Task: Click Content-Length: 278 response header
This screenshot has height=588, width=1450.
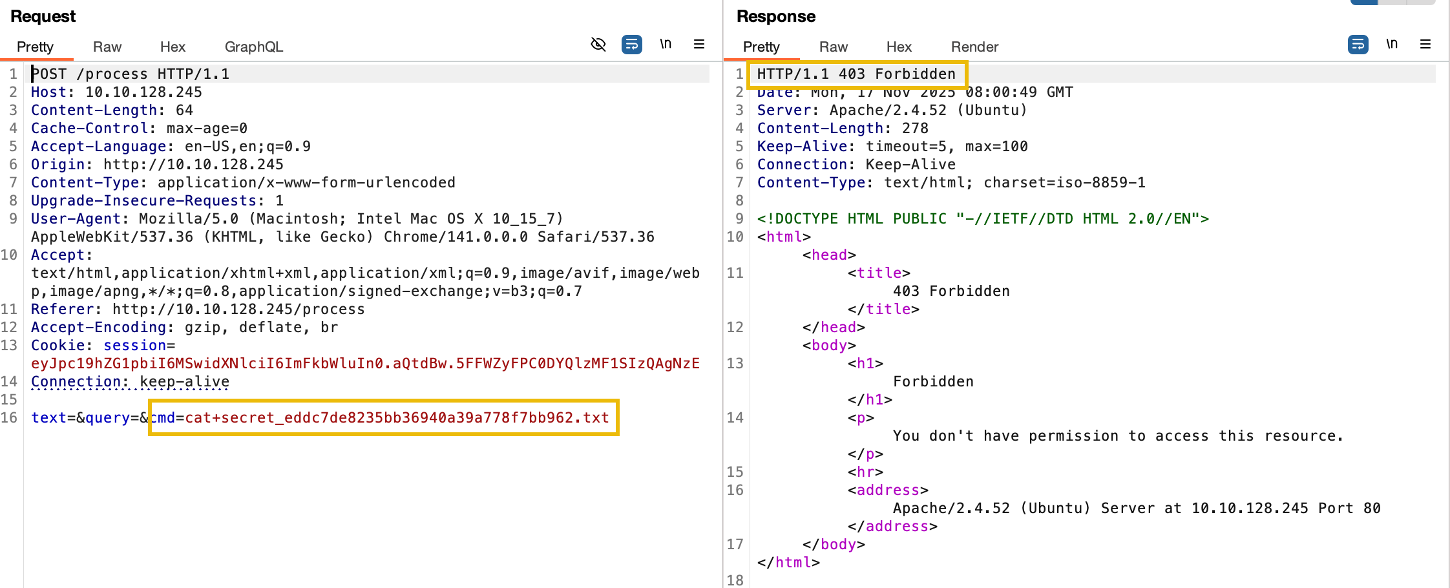Action: (843, 128)
